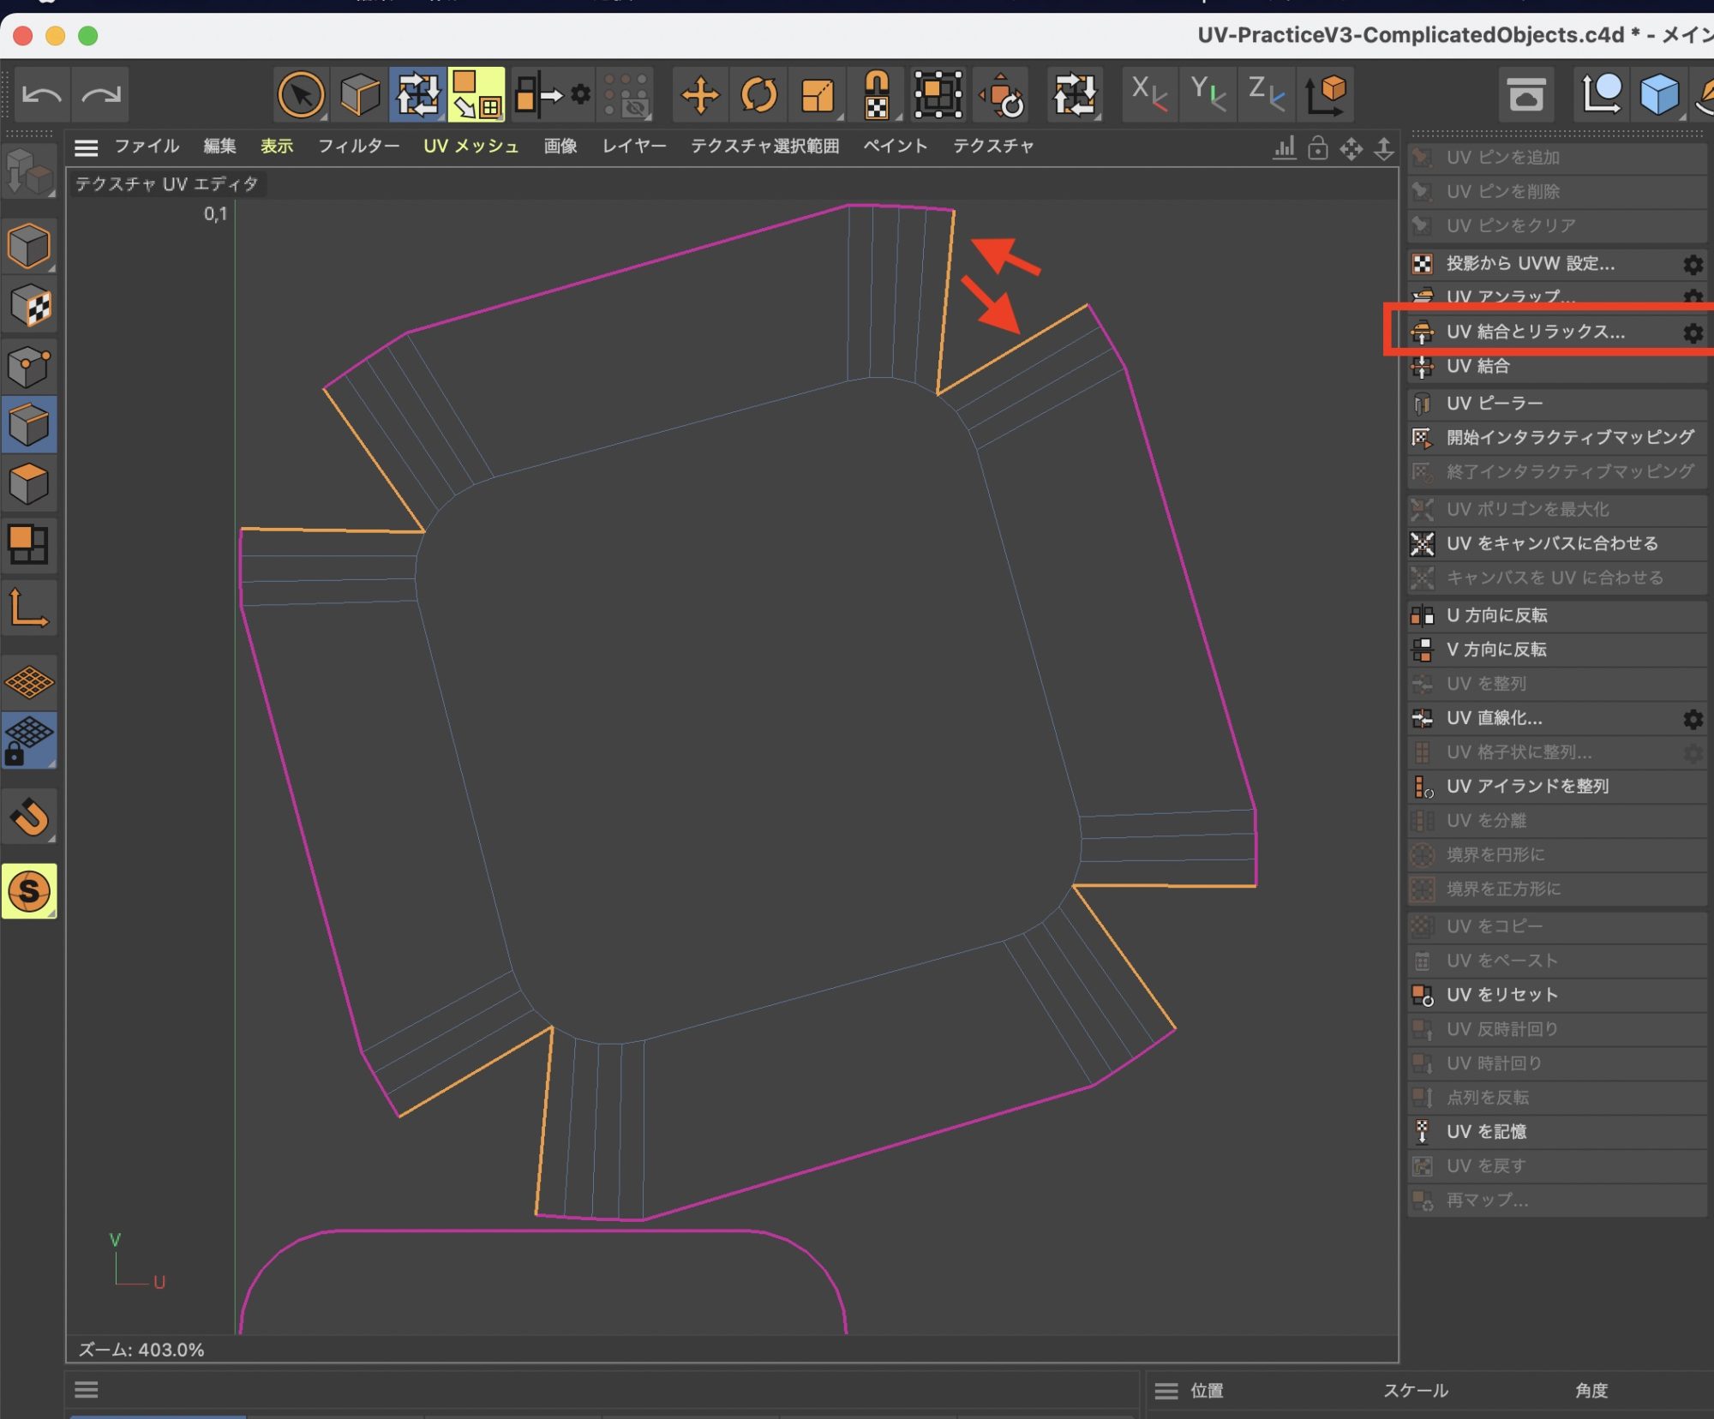Open settings gear for UV 直線化

click(x=1692, y=719)
